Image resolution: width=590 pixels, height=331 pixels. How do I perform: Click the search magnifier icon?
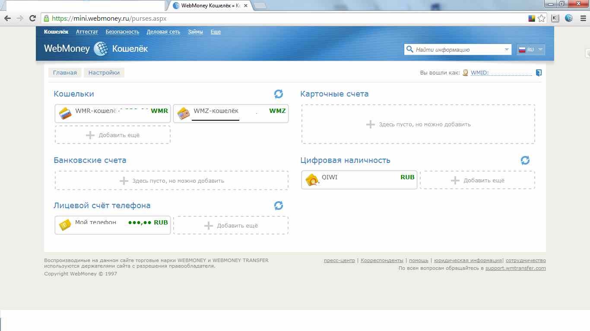(409, 49)
